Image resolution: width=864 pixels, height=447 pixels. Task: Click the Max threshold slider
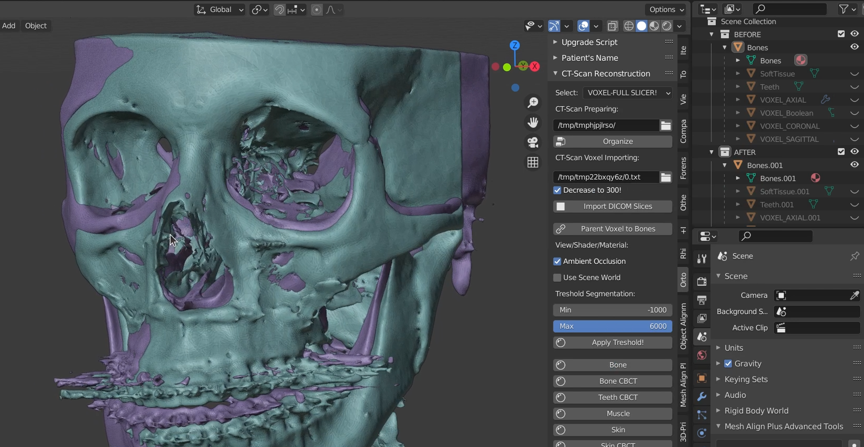(x=613, y=326)
